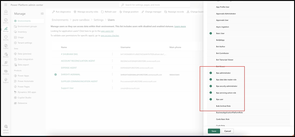Uncheck Bpa servicing action role
Screen dimensions: 295x137
pyautogui.click(x=211, y=93)
